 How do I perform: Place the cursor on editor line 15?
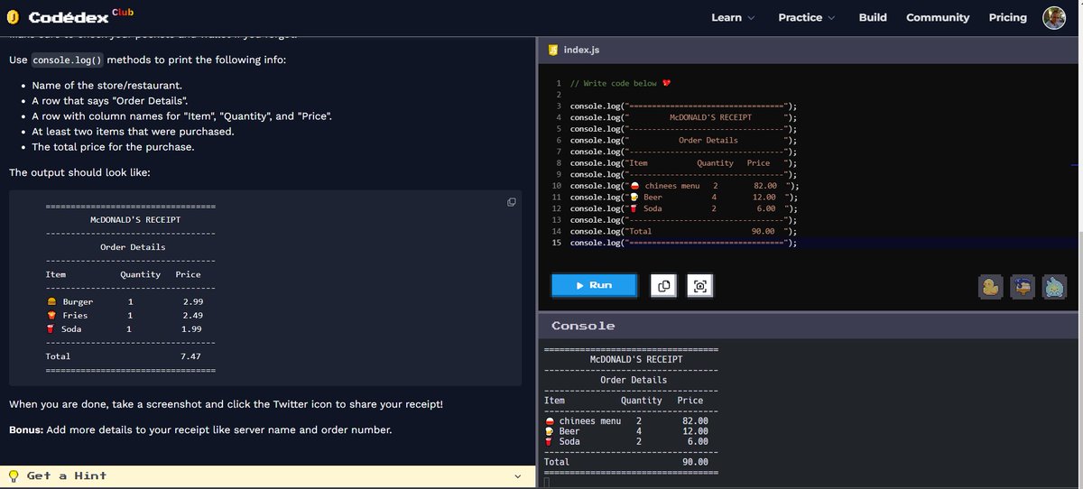[x=683, y=243]
